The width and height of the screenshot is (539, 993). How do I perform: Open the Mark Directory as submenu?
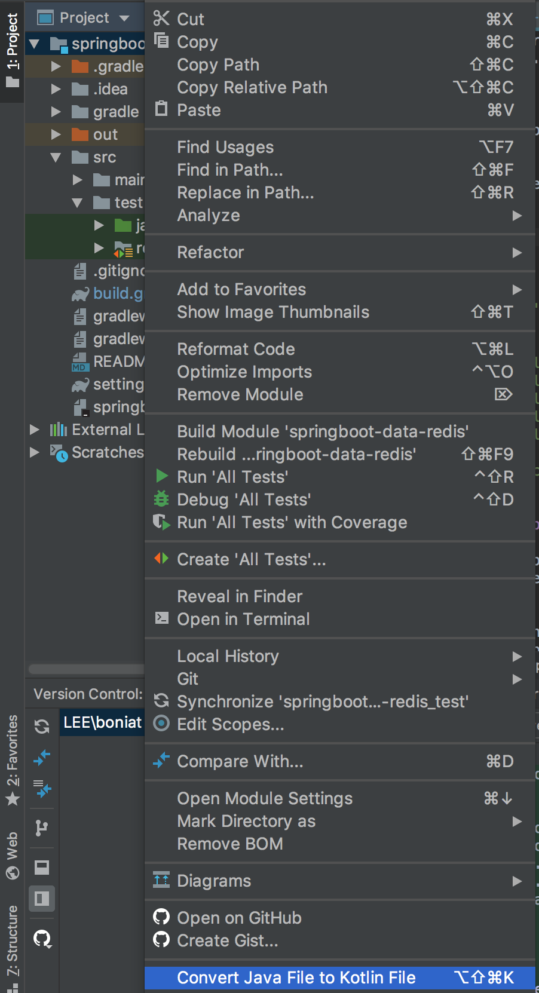[x=340, y=821]
